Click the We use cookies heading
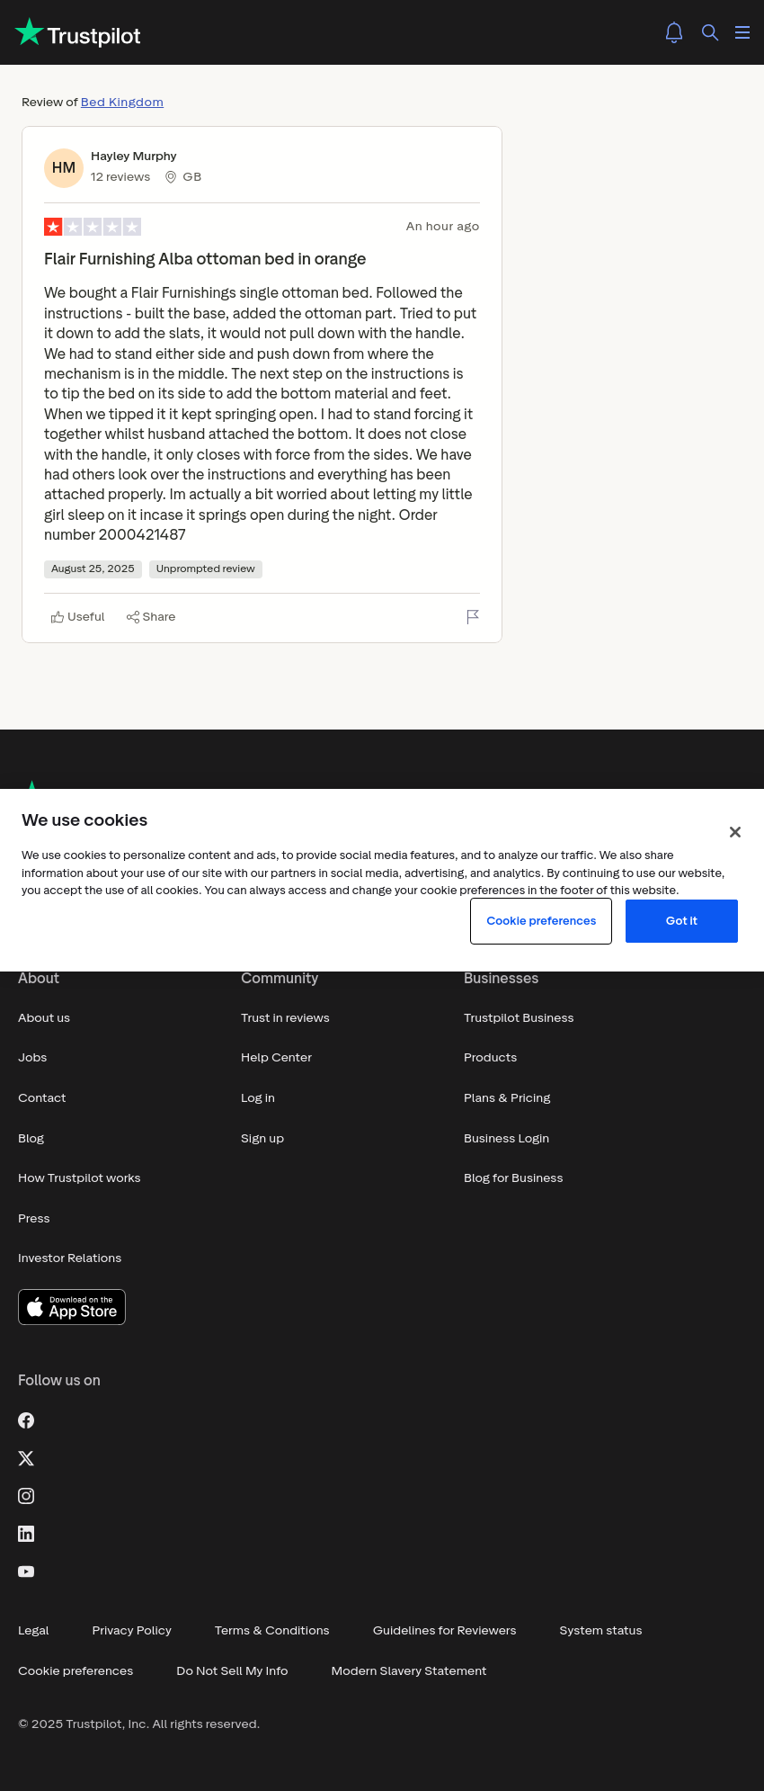This screenshot has height=1791, width=764. (x=84, y=820)
